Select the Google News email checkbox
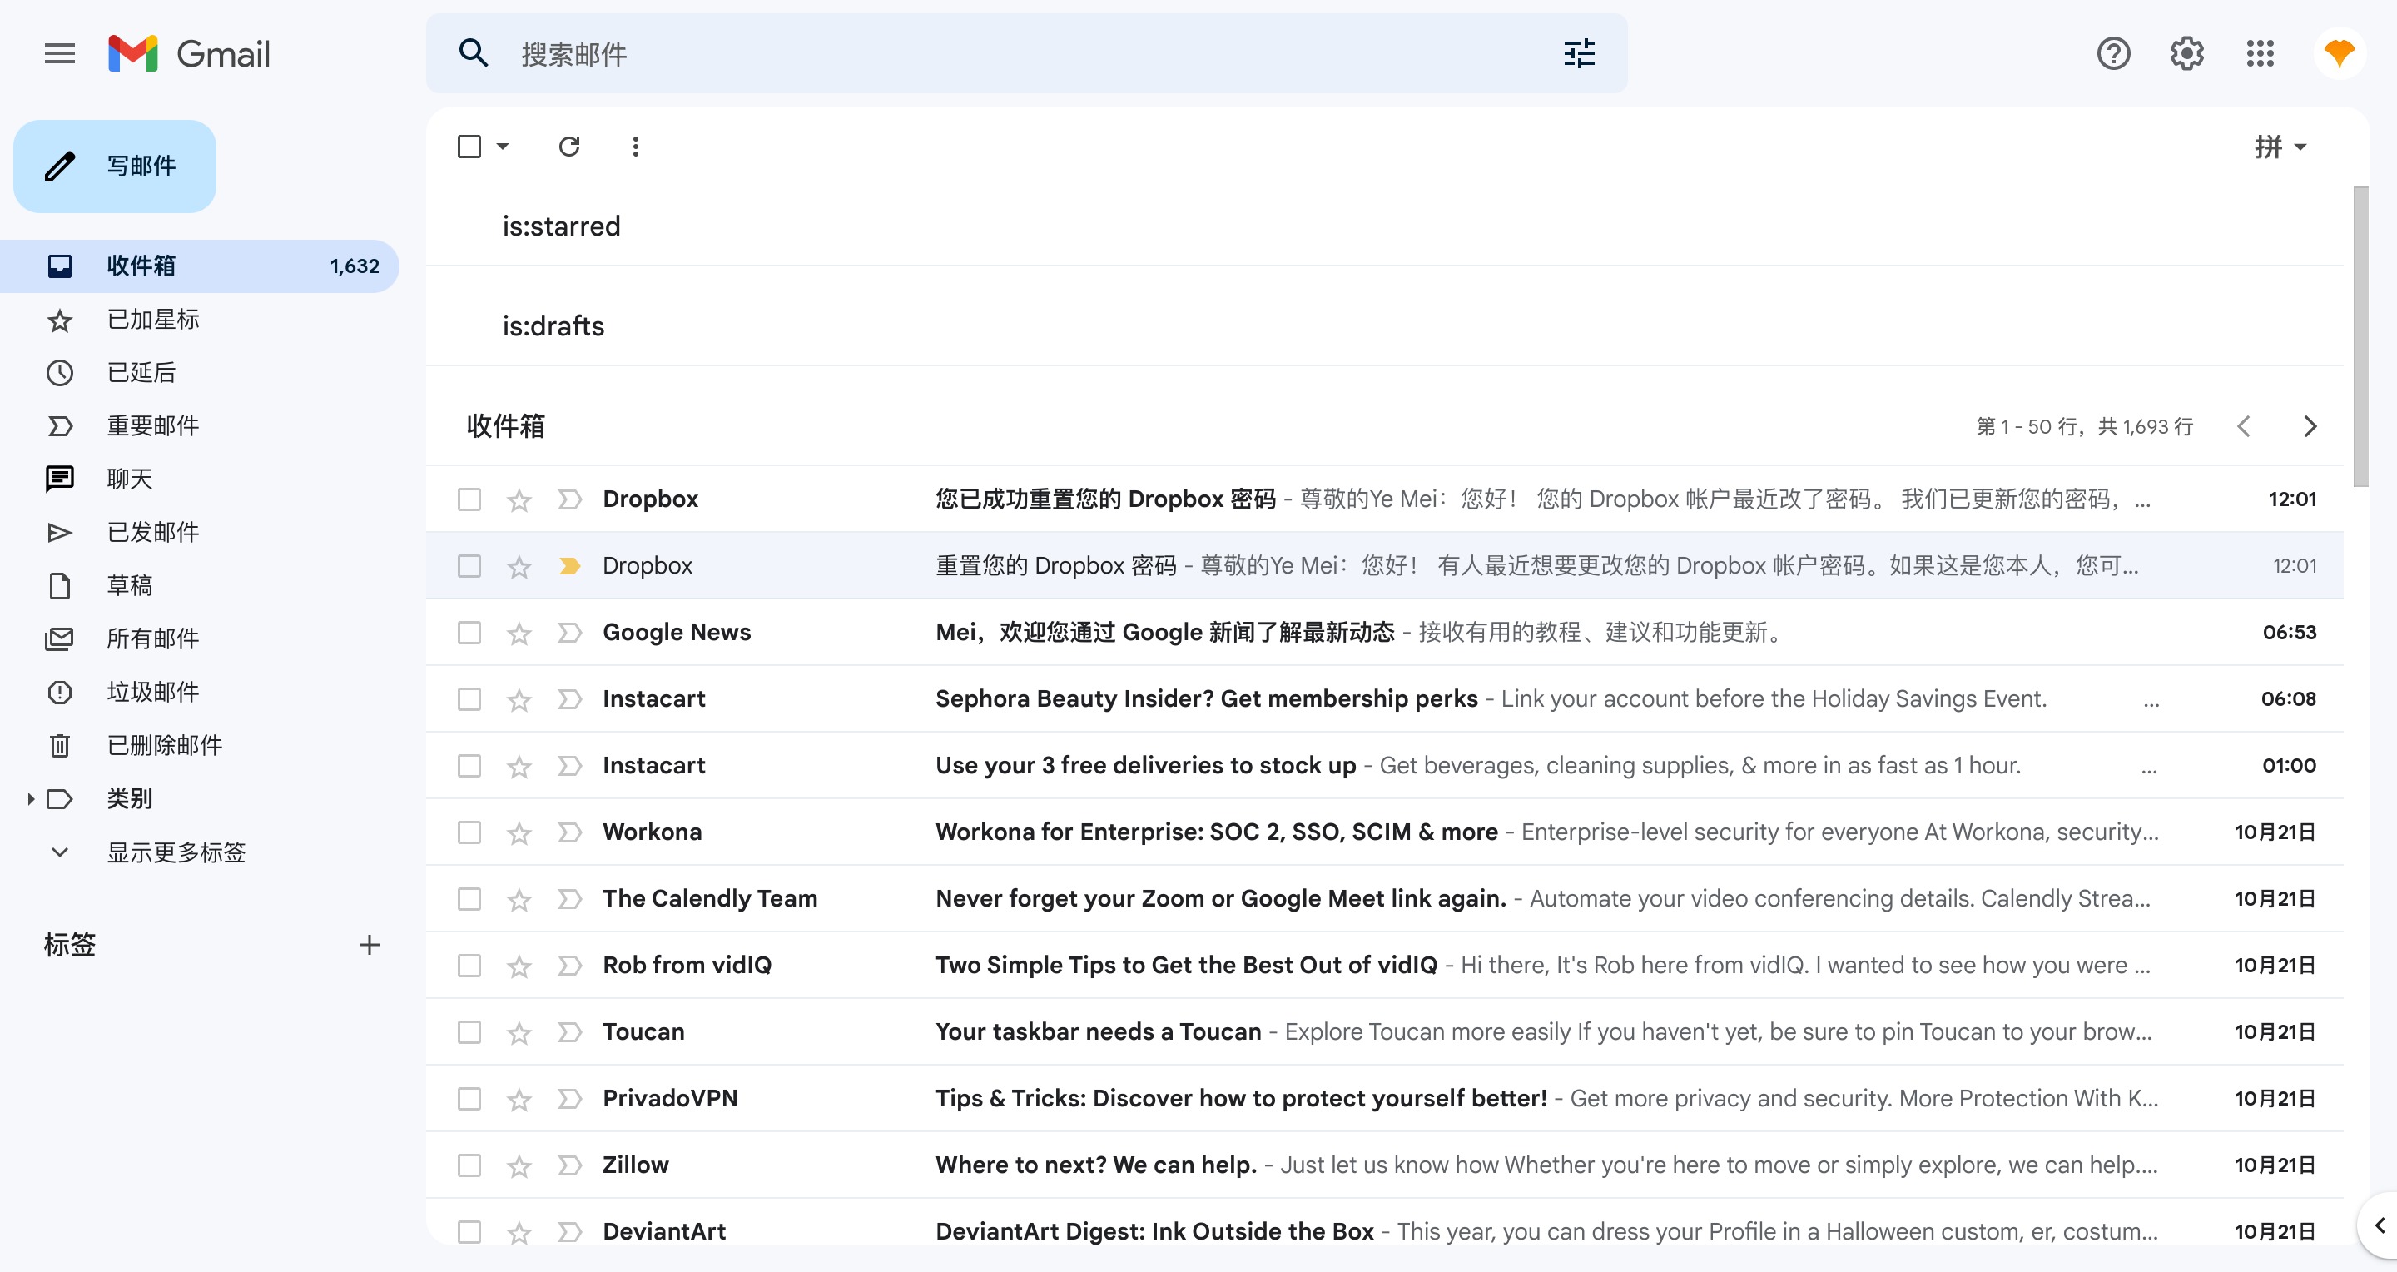Viewport: 2397px width, 1272px height. 469,633
